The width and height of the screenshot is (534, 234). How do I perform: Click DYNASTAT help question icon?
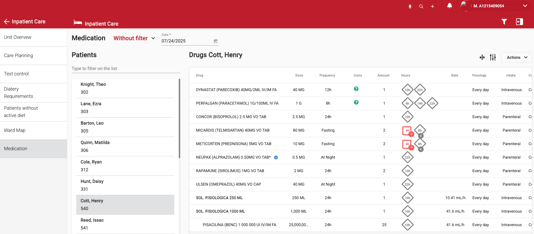coord(356,89)
